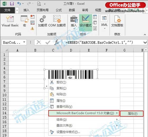The height and width of the screenshot is (137, 148).
Task: Click the Use Relative References icon
Action: click(x=33, y=23)
